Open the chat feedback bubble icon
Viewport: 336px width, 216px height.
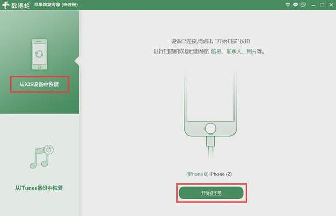click(296, 5)
